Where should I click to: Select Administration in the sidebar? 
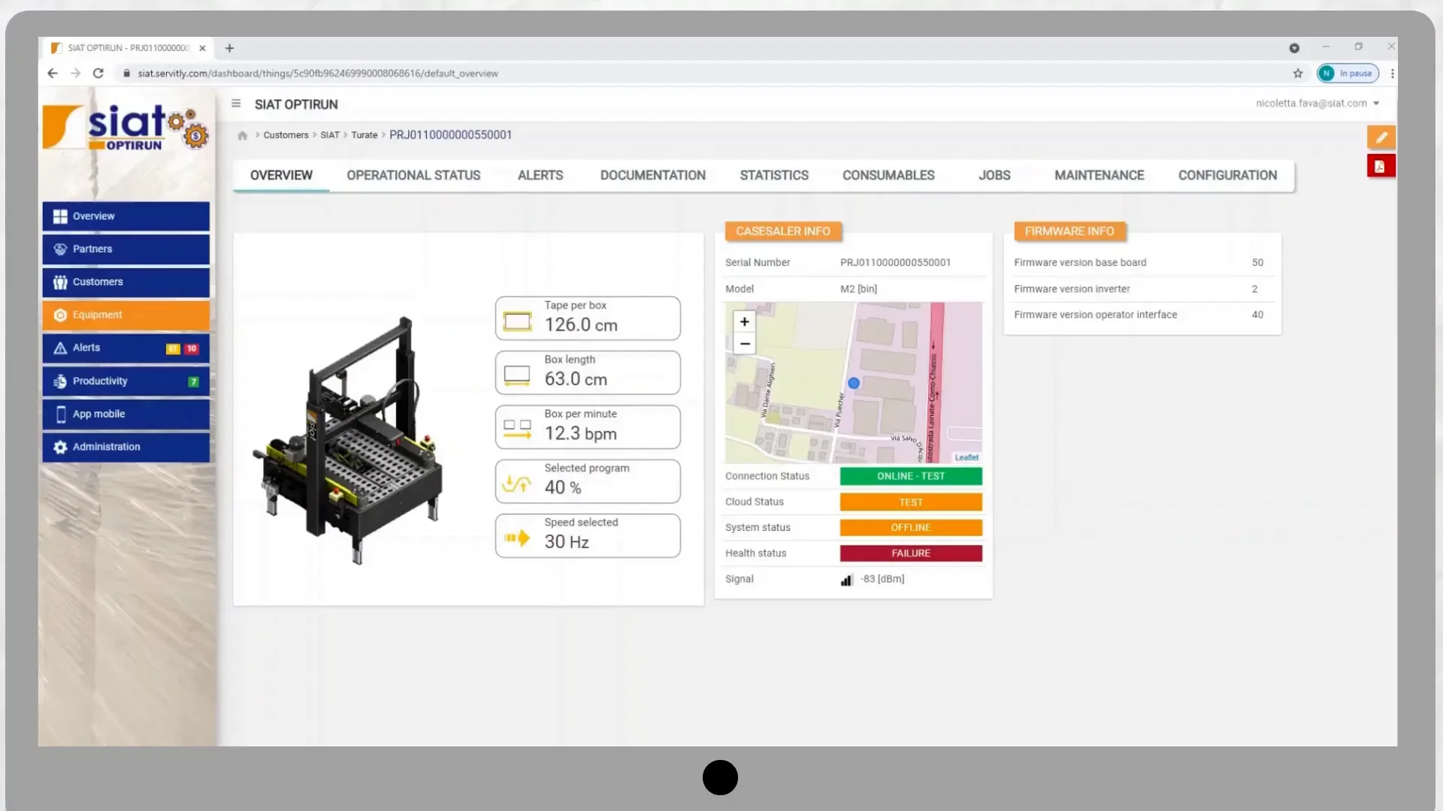click(x=126, y=448)
